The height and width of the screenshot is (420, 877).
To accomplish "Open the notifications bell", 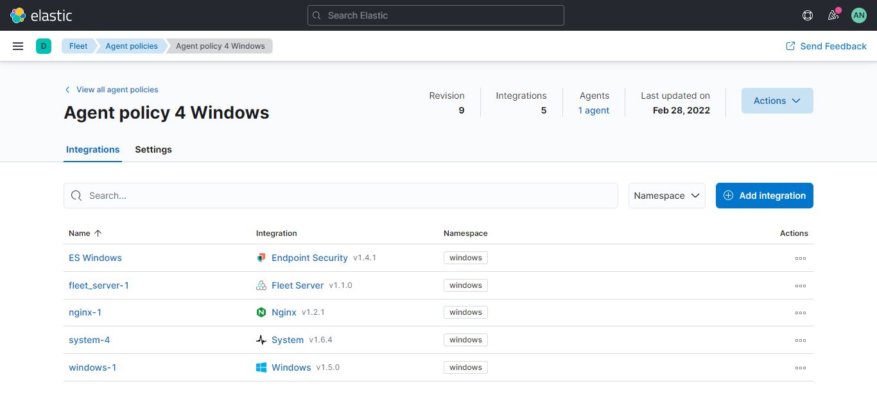I will [x=833, y=15].
